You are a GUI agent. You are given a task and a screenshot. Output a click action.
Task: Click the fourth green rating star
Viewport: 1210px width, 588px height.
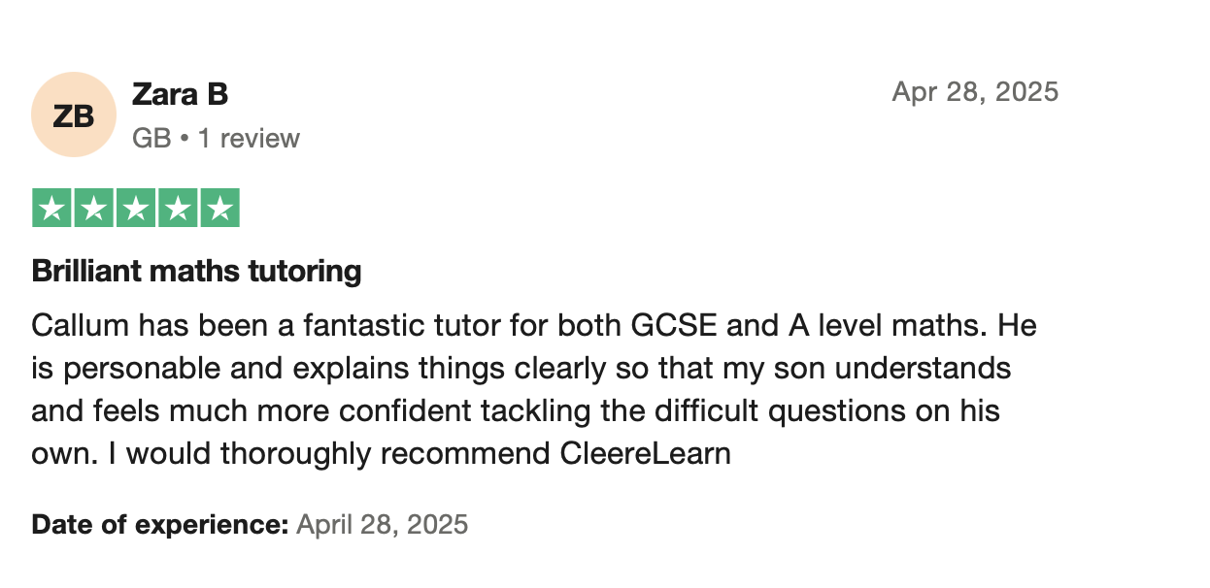pos(179,209)
